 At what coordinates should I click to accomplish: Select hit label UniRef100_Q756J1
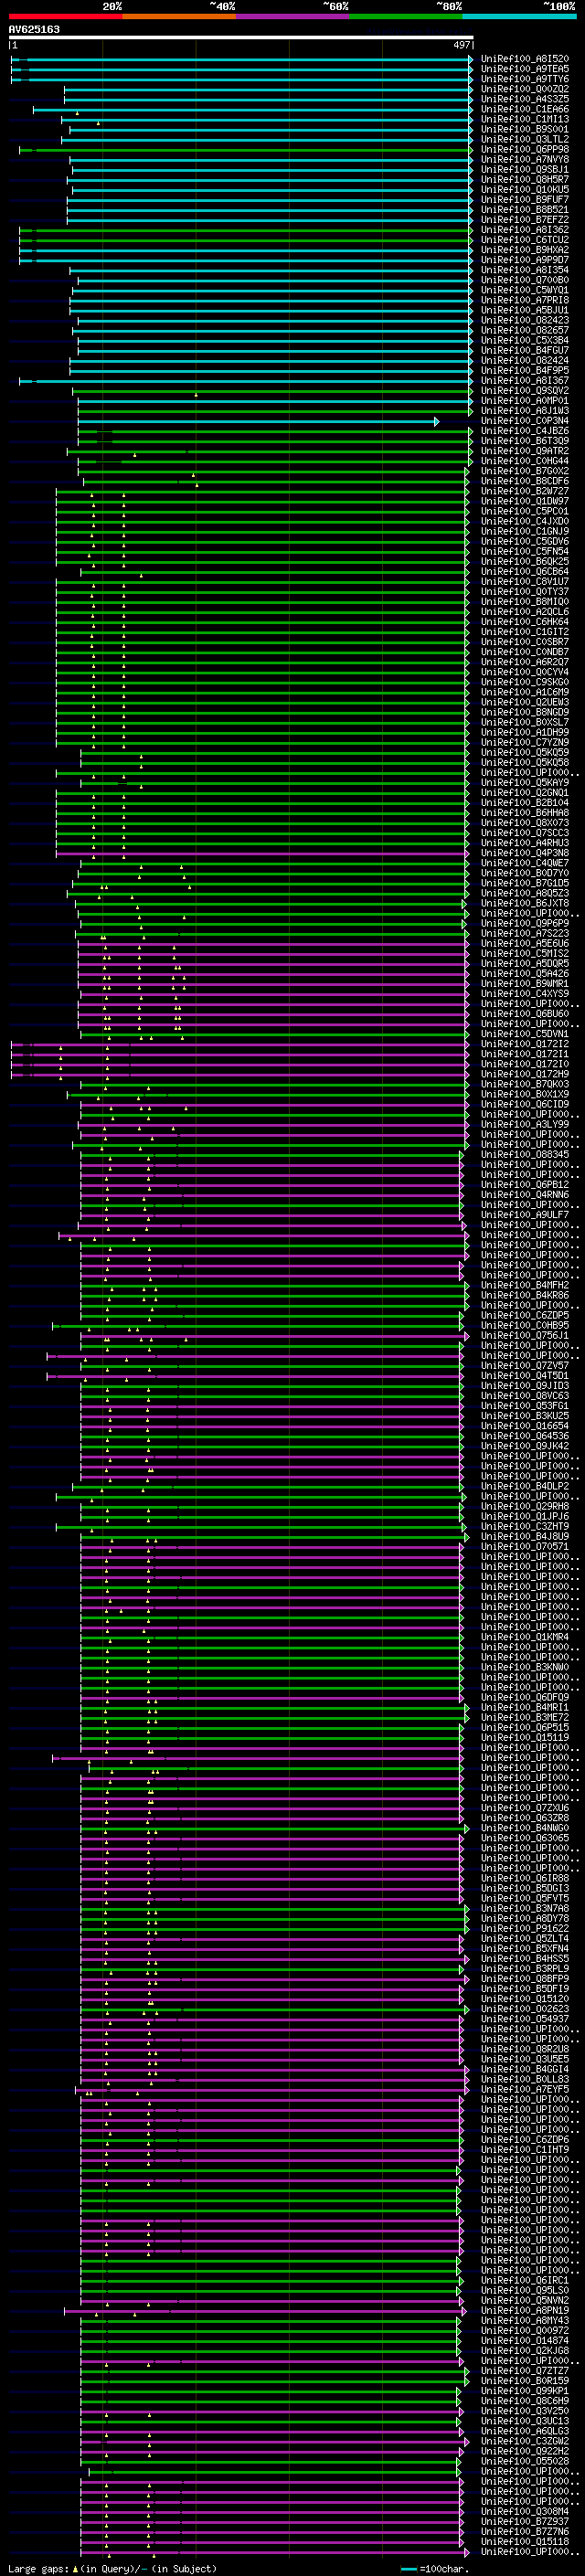click(525, 1335)
